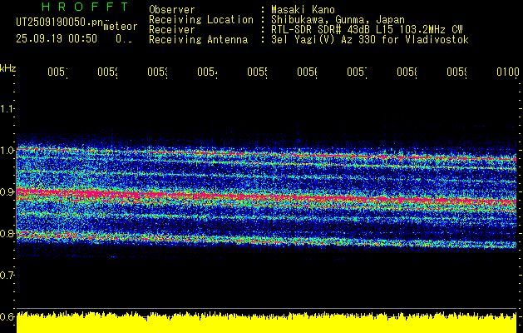
Task: Click the 0.8 kHz axis tick label
Action: [7, 233]
